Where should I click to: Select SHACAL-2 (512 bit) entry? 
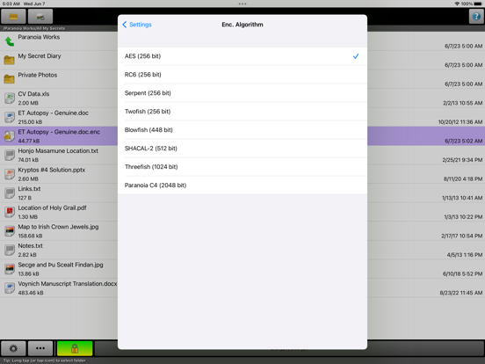pyautogui.click(x=242, y=149)
